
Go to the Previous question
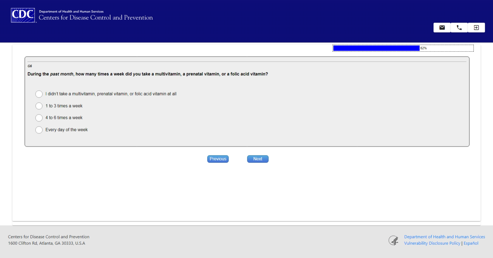click(x=218, y=159)
